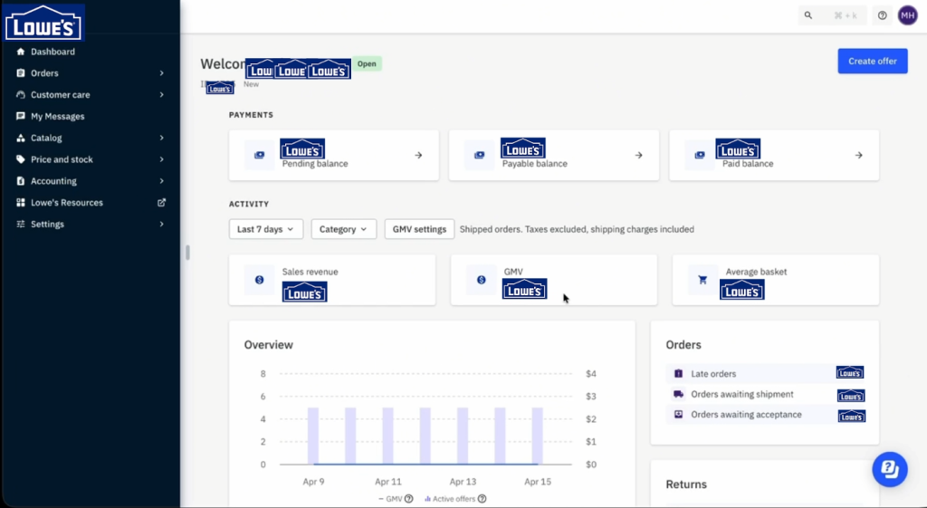Click the Average basket cart icon
The height and width of the screenshot is (508, 927).
click(702, 280)
